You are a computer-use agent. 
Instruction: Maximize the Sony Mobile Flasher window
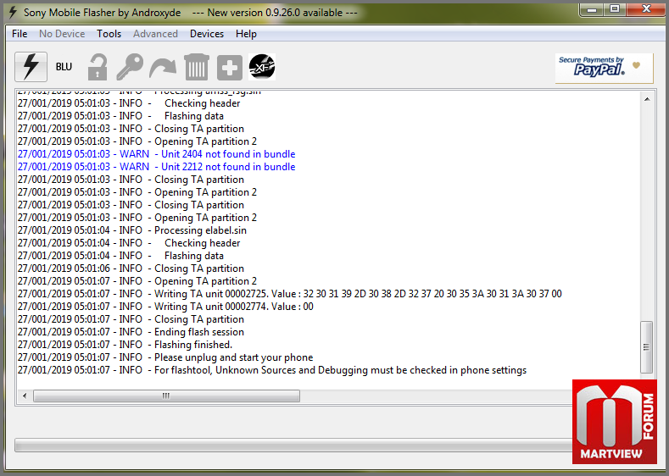click(615, 9)
